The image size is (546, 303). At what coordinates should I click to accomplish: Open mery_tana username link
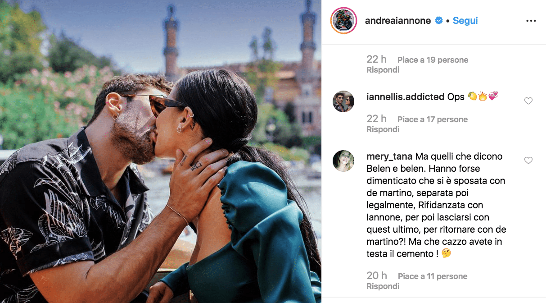pyautogui.click(x=389, y=156)
